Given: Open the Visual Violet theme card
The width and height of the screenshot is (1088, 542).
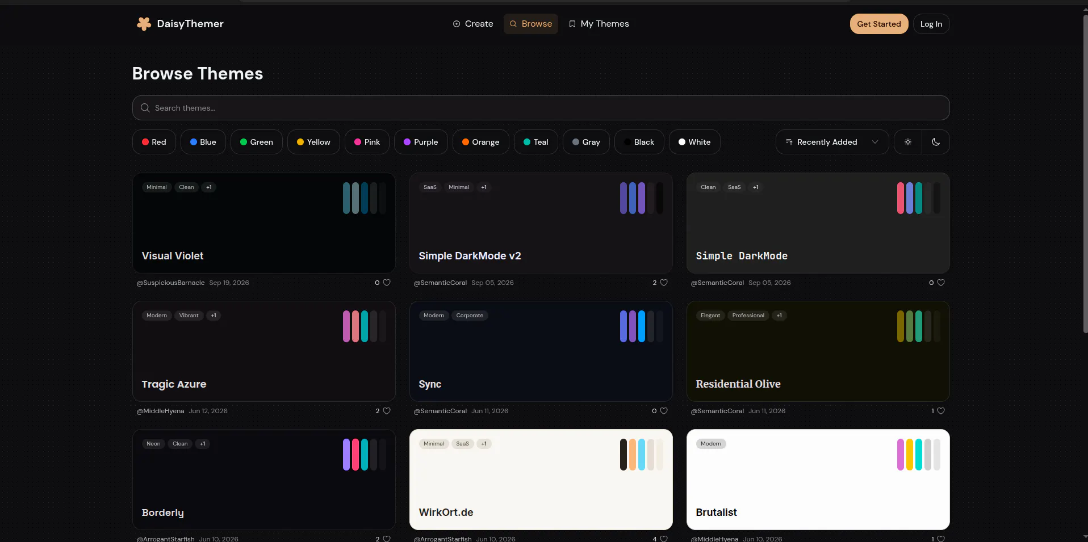Looking at the screenshot, I should [x=264, y=223].
